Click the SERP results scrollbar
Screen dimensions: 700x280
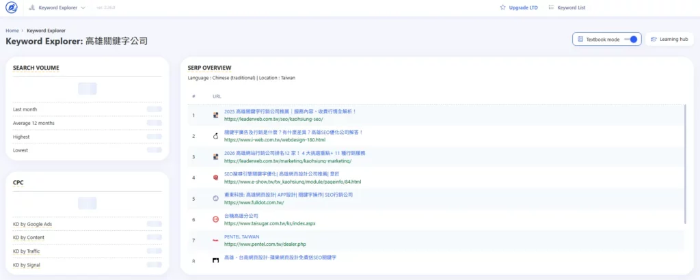(x=685, y=164)
